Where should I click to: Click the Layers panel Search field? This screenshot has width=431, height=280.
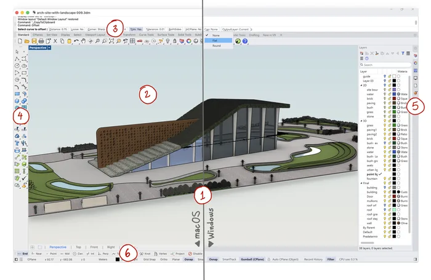(385, 65)
